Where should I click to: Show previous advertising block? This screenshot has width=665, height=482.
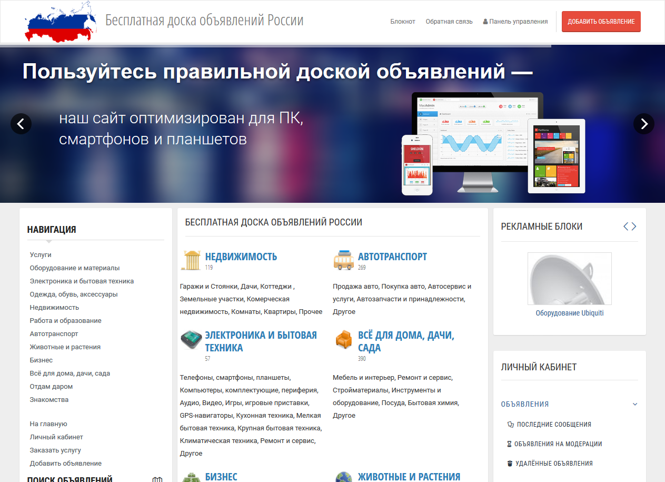(626, 227)
